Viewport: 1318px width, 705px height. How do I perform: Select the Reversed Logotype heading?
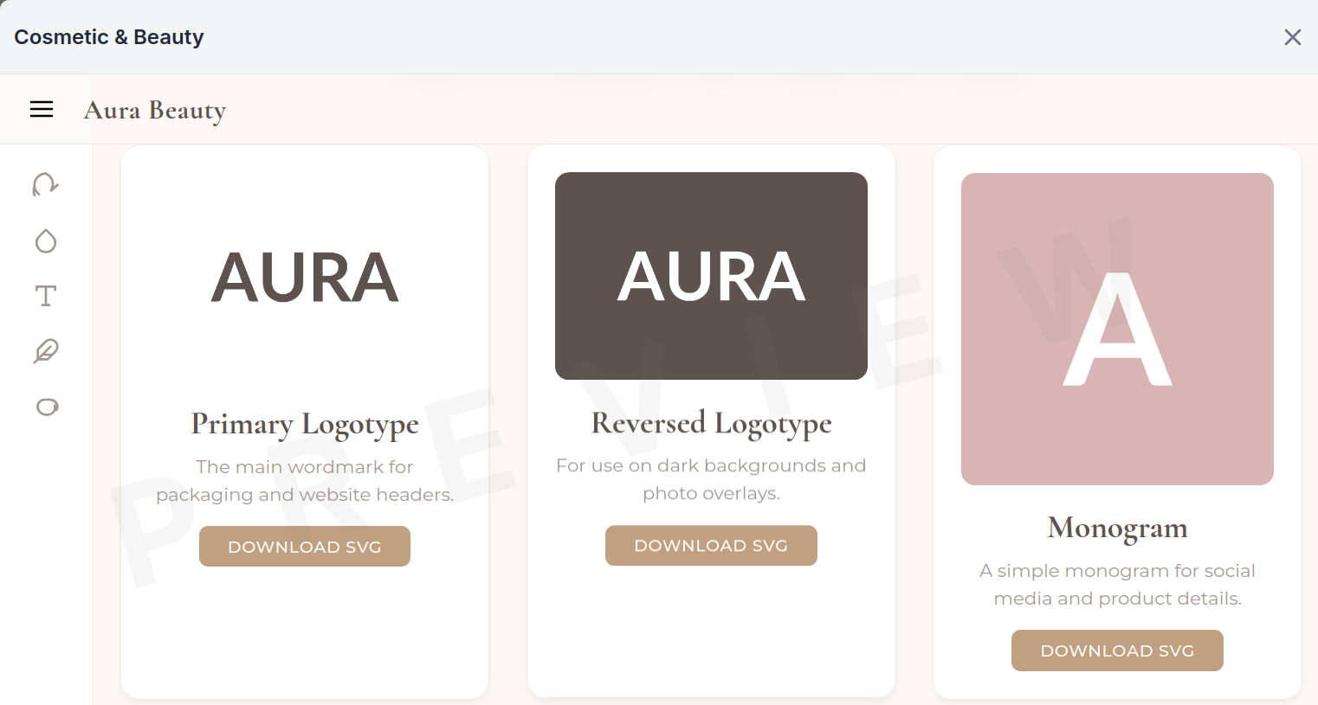click(711, 423)
